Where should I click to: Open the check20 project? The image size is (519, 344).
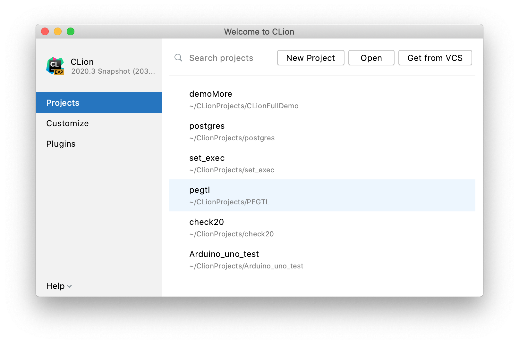(x=322, y=227)
